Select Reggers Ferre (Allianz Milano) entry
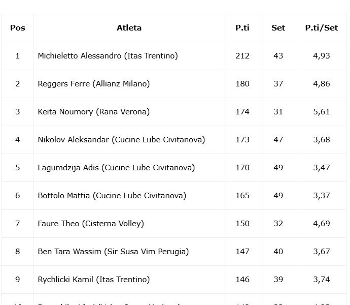 click(94, 84)
